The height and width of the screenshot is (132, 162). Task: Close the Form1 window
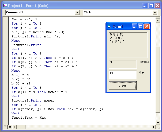click(147, 26)
